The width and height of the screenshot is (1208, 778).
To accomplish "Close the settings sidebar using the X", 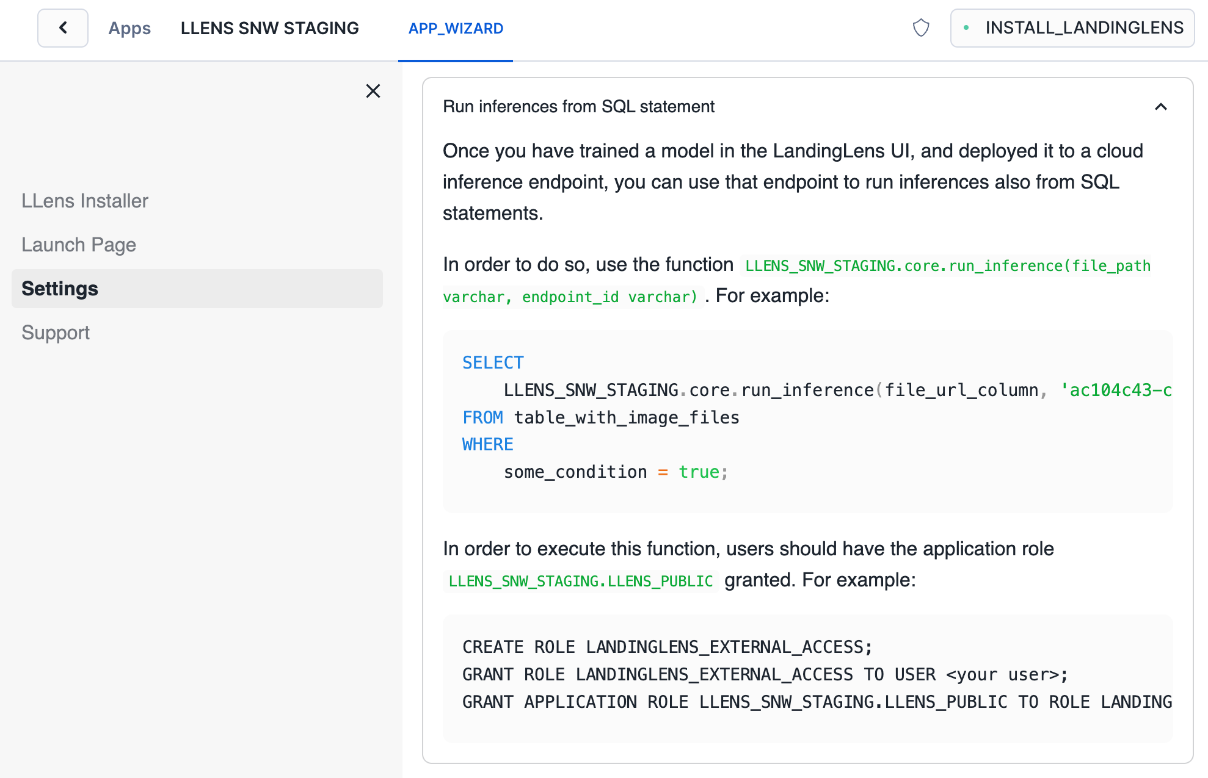I will click(373, 91).
